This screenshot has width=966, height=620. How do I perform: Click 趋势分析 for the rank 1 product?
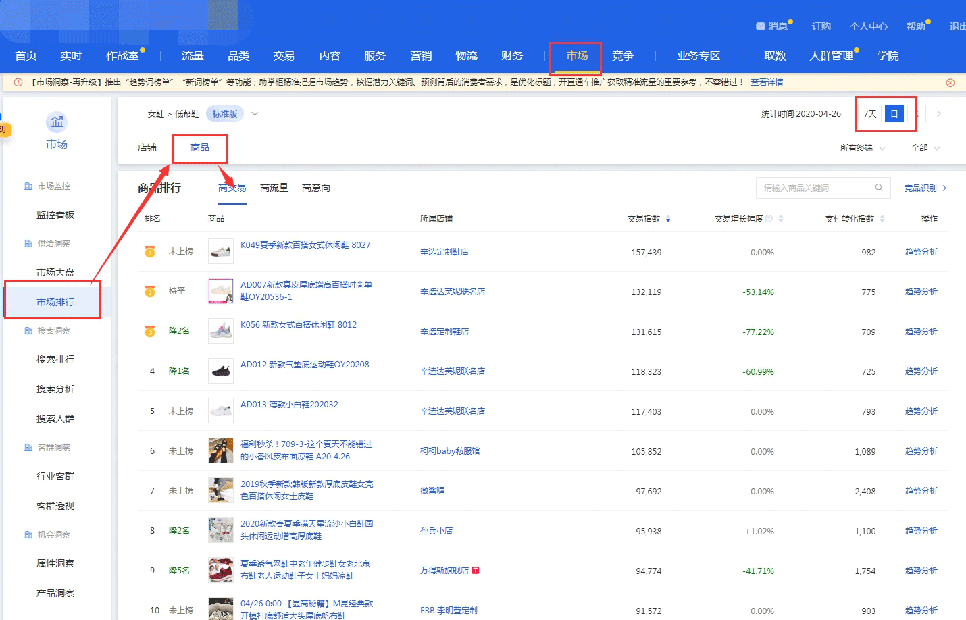tap(921, 252)
